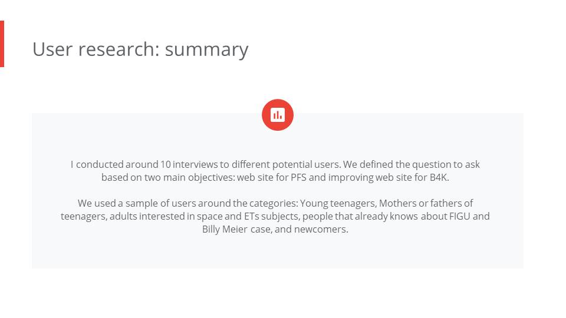
Task: Click the word 'User' in the heading
Action: click(x=52, y=49)
